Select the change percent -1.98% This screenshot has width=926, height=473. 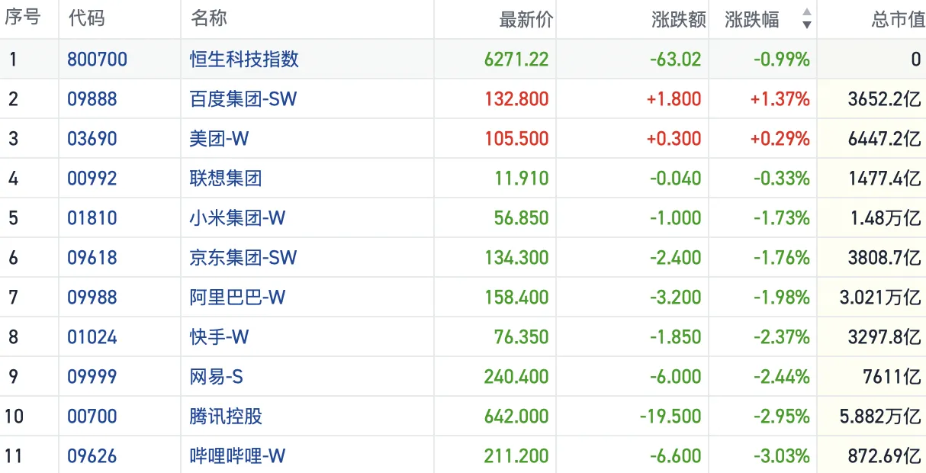pos(781,298)
